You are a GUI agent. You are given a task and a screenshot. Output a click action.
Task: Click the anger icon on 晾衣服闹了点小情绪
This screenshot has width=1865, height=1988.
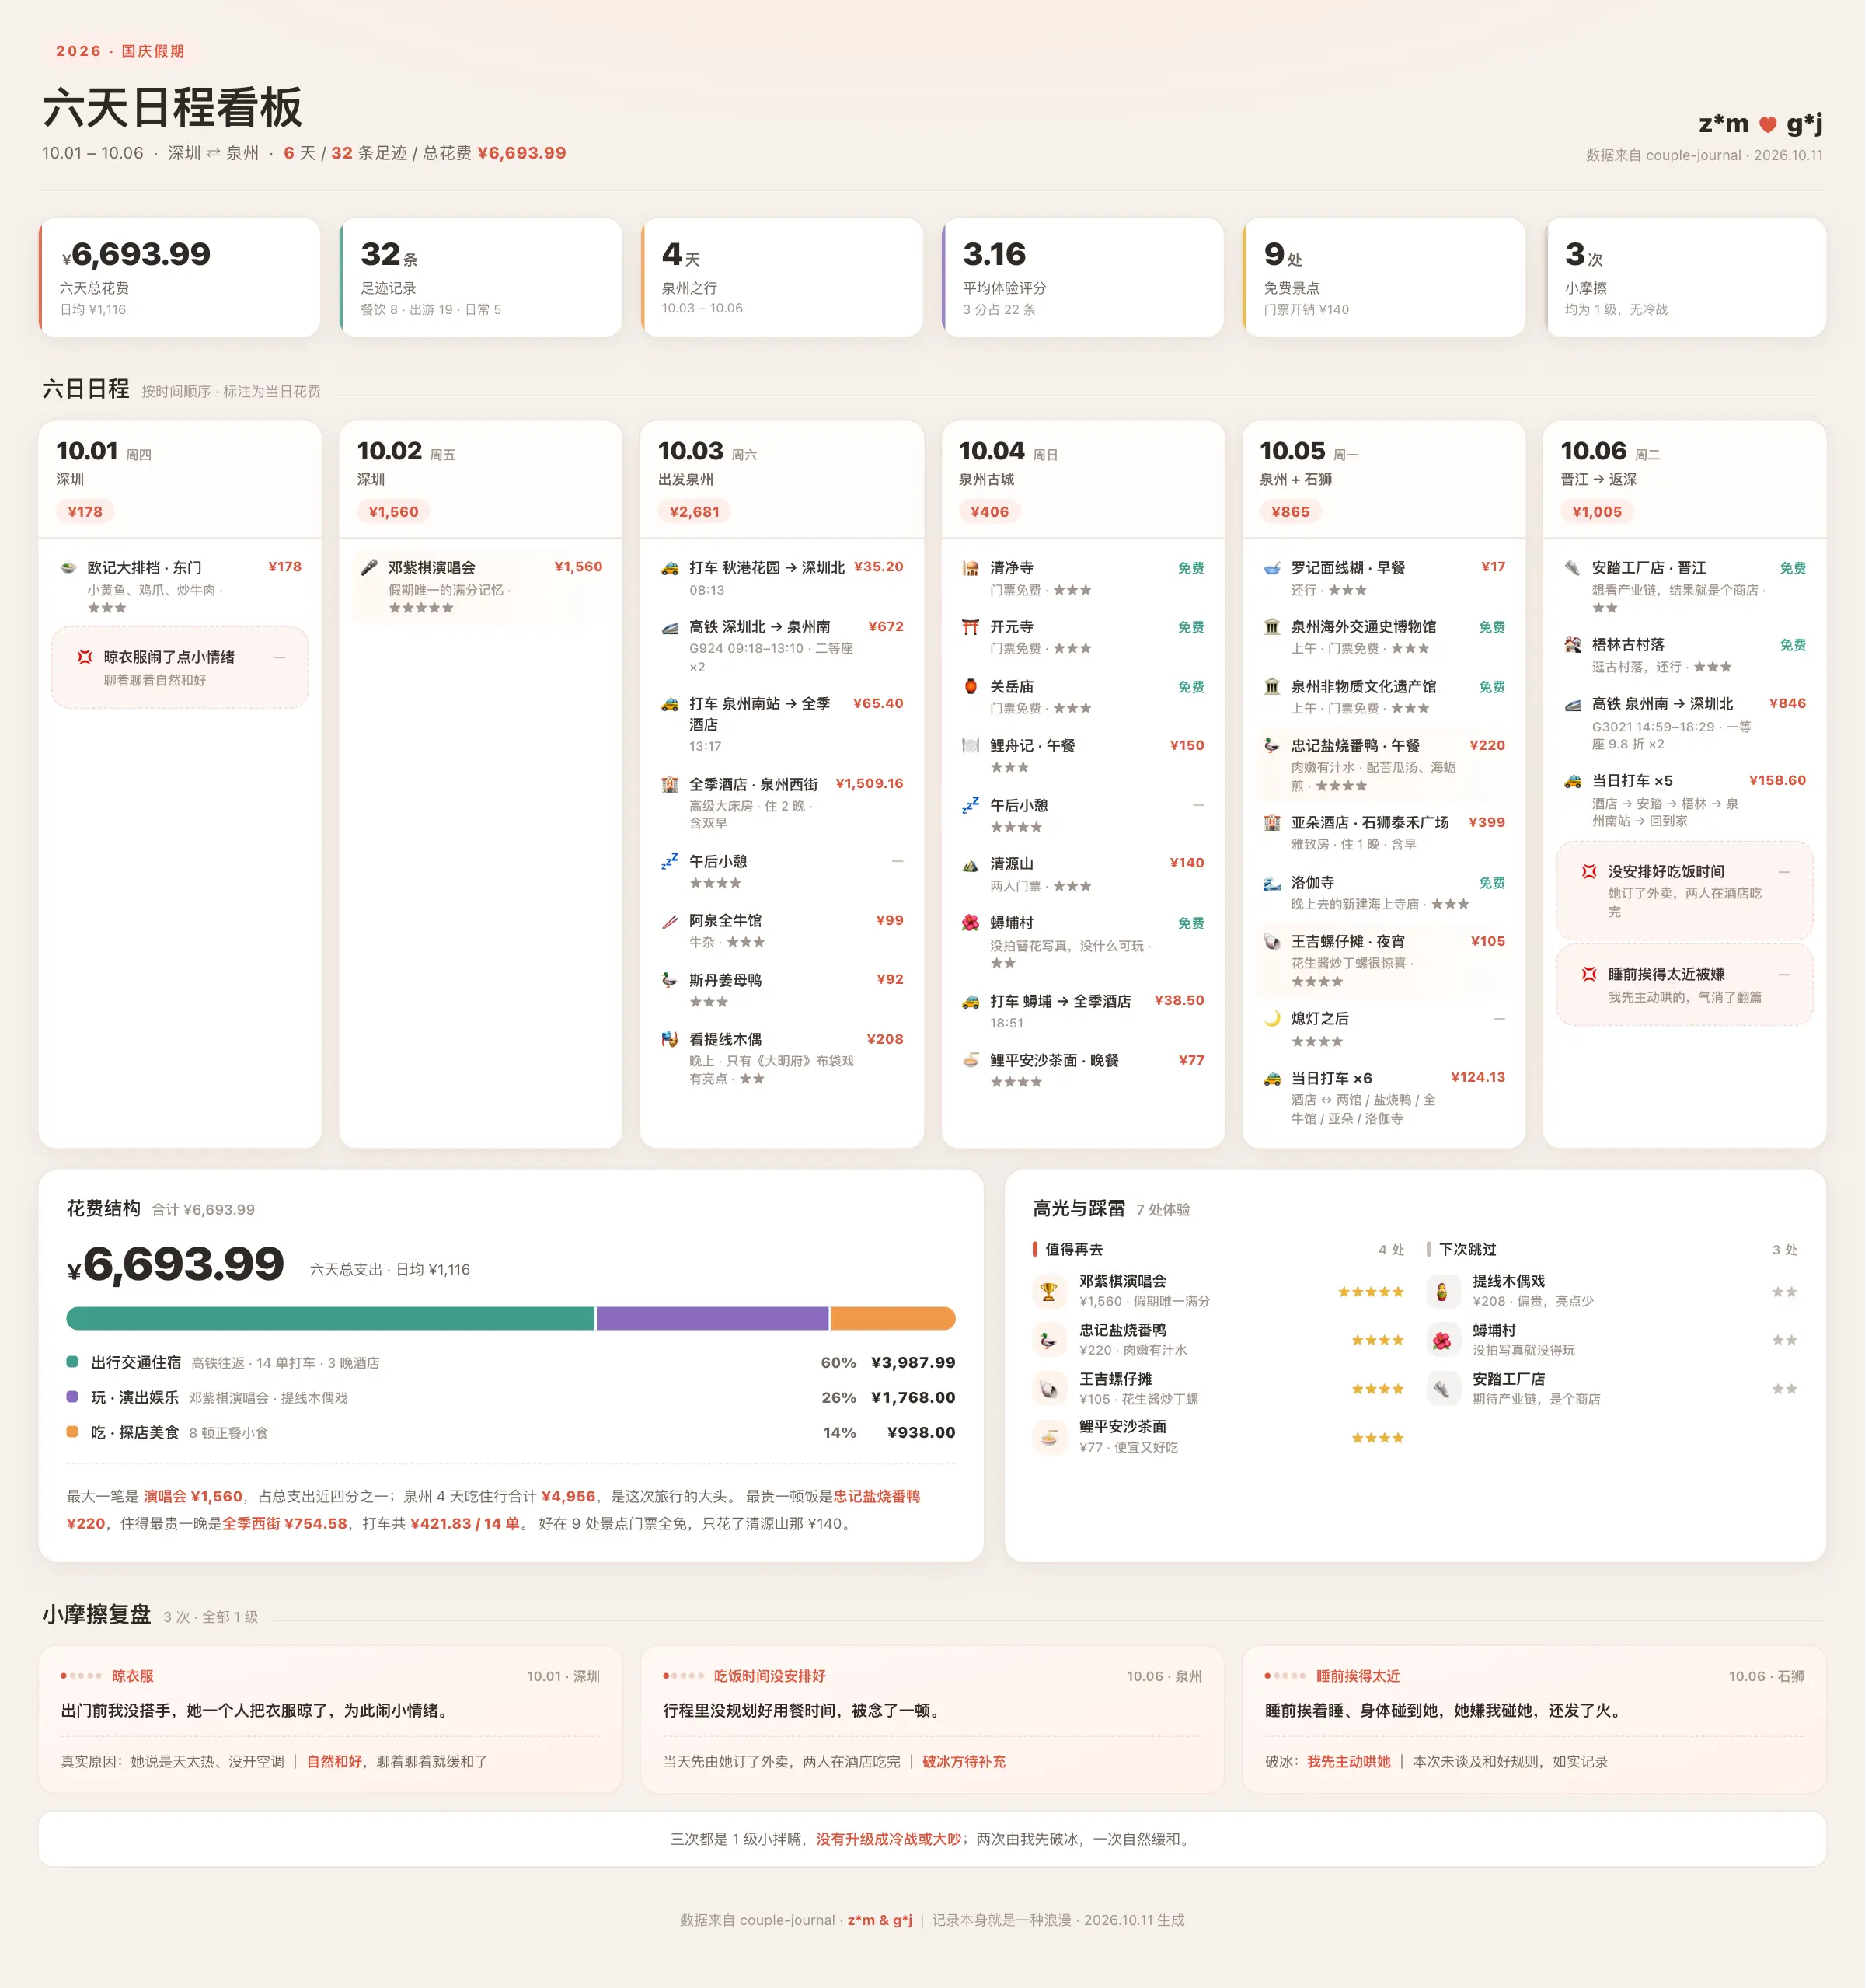click(x=85, y=657)
